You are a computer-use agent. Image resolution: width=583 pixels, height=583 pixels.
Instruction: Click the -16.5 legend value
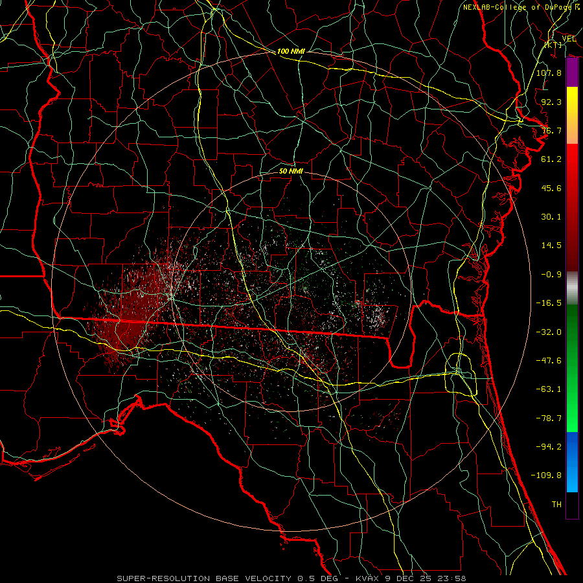549,303
